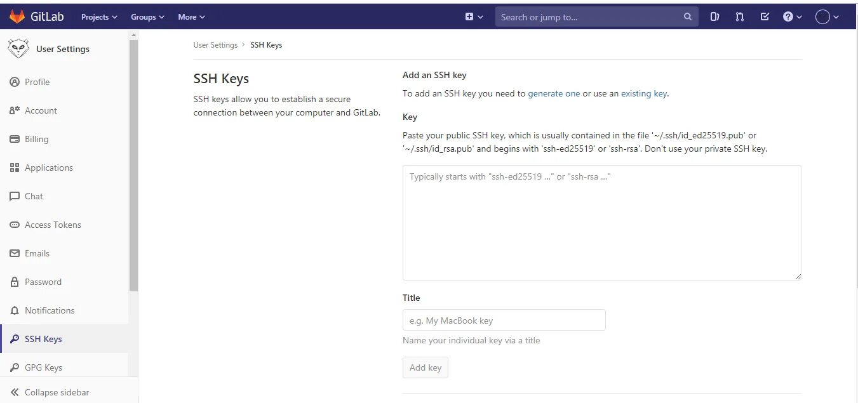Expand the Groups dropdown menu
The height and width of the screenshot is (403, 858).
coord(147,17)
